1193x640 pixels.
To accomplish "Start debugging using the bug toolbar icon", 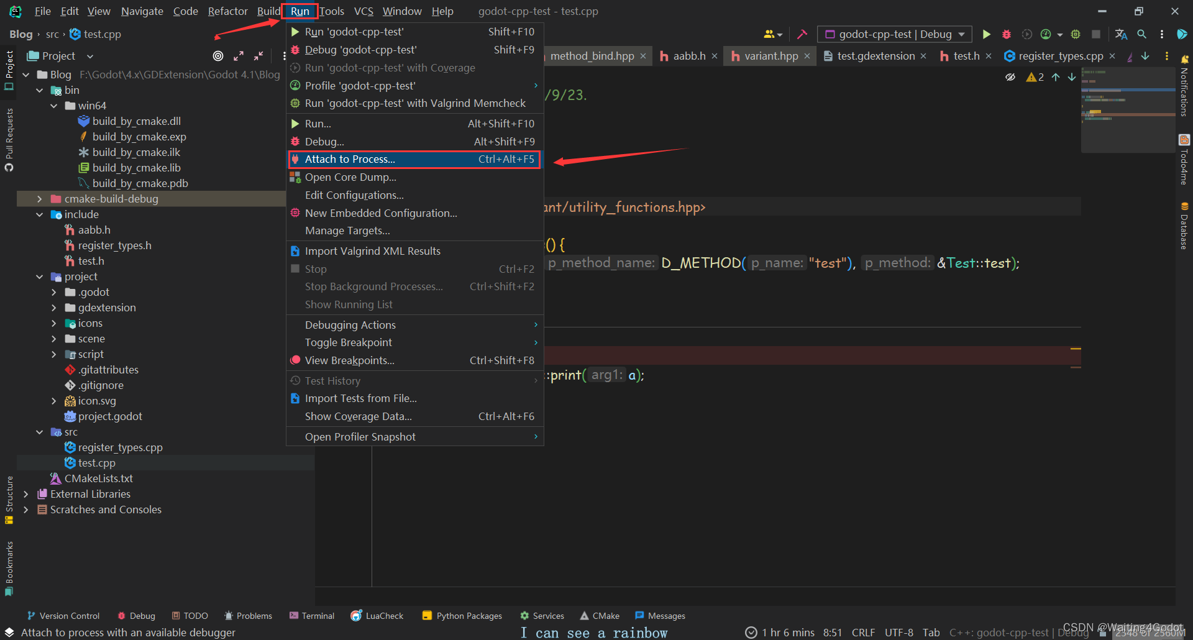I will point(1007,34).
